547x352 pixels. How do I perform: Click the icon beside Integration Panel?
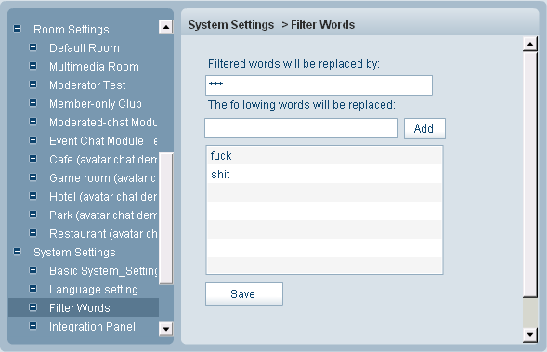(33, 326)
